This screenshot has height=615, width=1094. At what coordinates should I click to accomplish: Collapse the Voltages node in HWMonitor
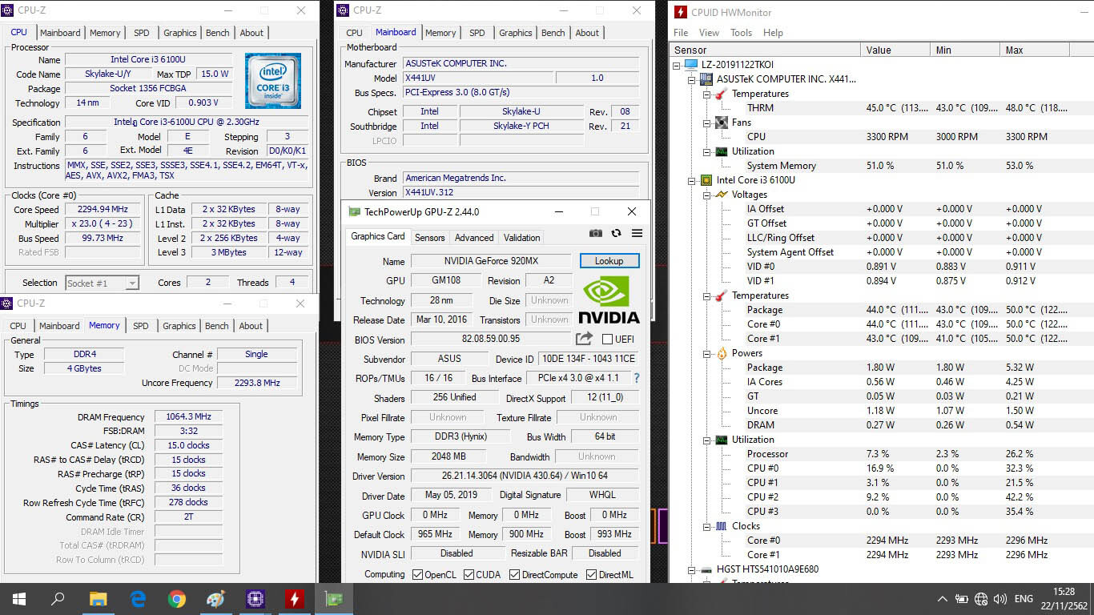coord(706,195)
